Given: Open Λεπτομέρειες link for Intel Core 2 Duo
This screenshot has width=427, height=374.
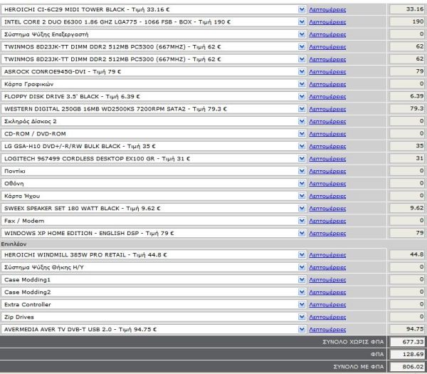Looking at the screenshot, I should (327, 22).
